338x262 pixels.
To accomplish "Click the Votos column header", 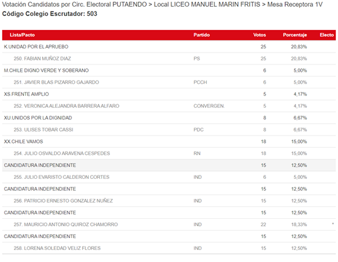I will click(x=259, y=35).
